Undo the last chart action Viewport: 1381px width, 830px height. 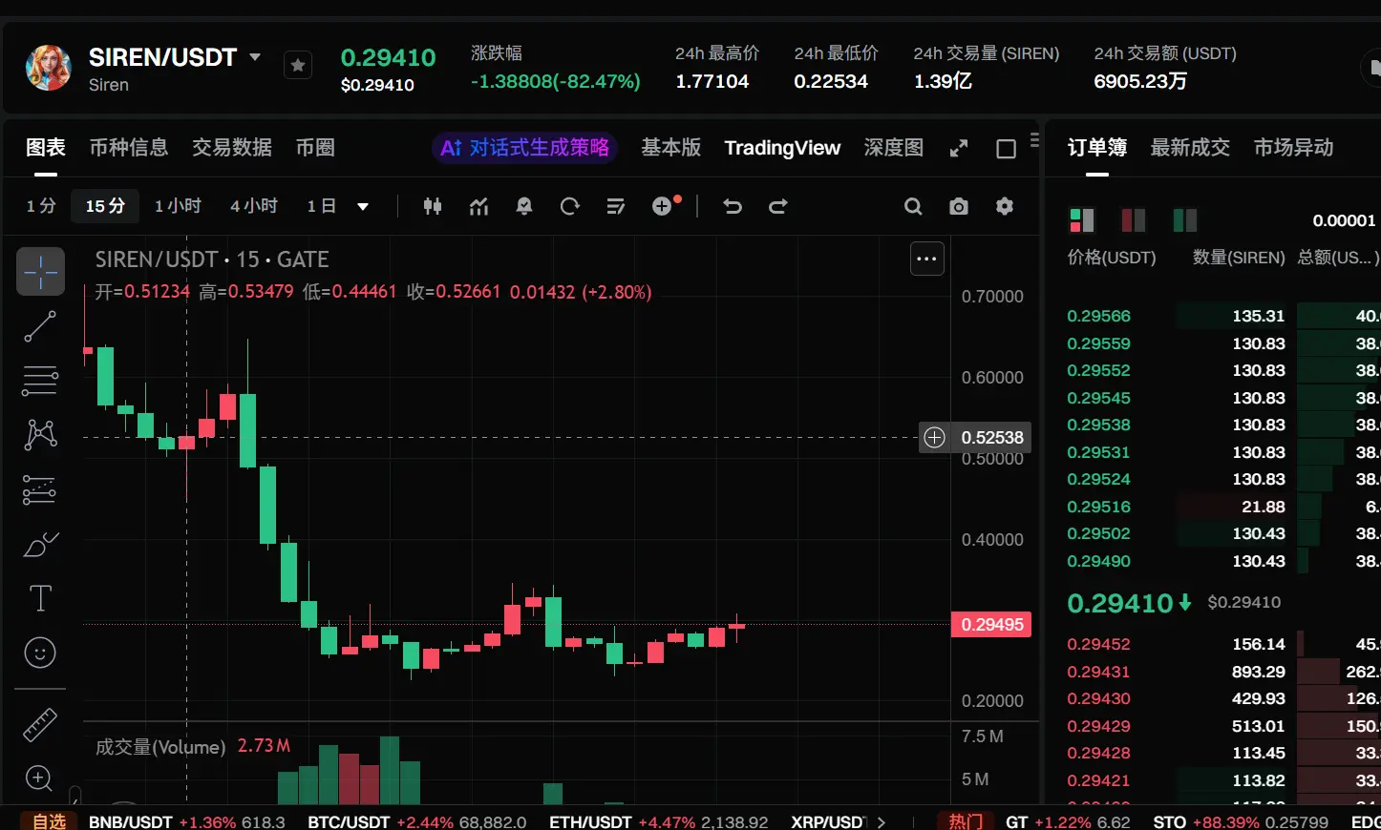[x=733, y=206]
